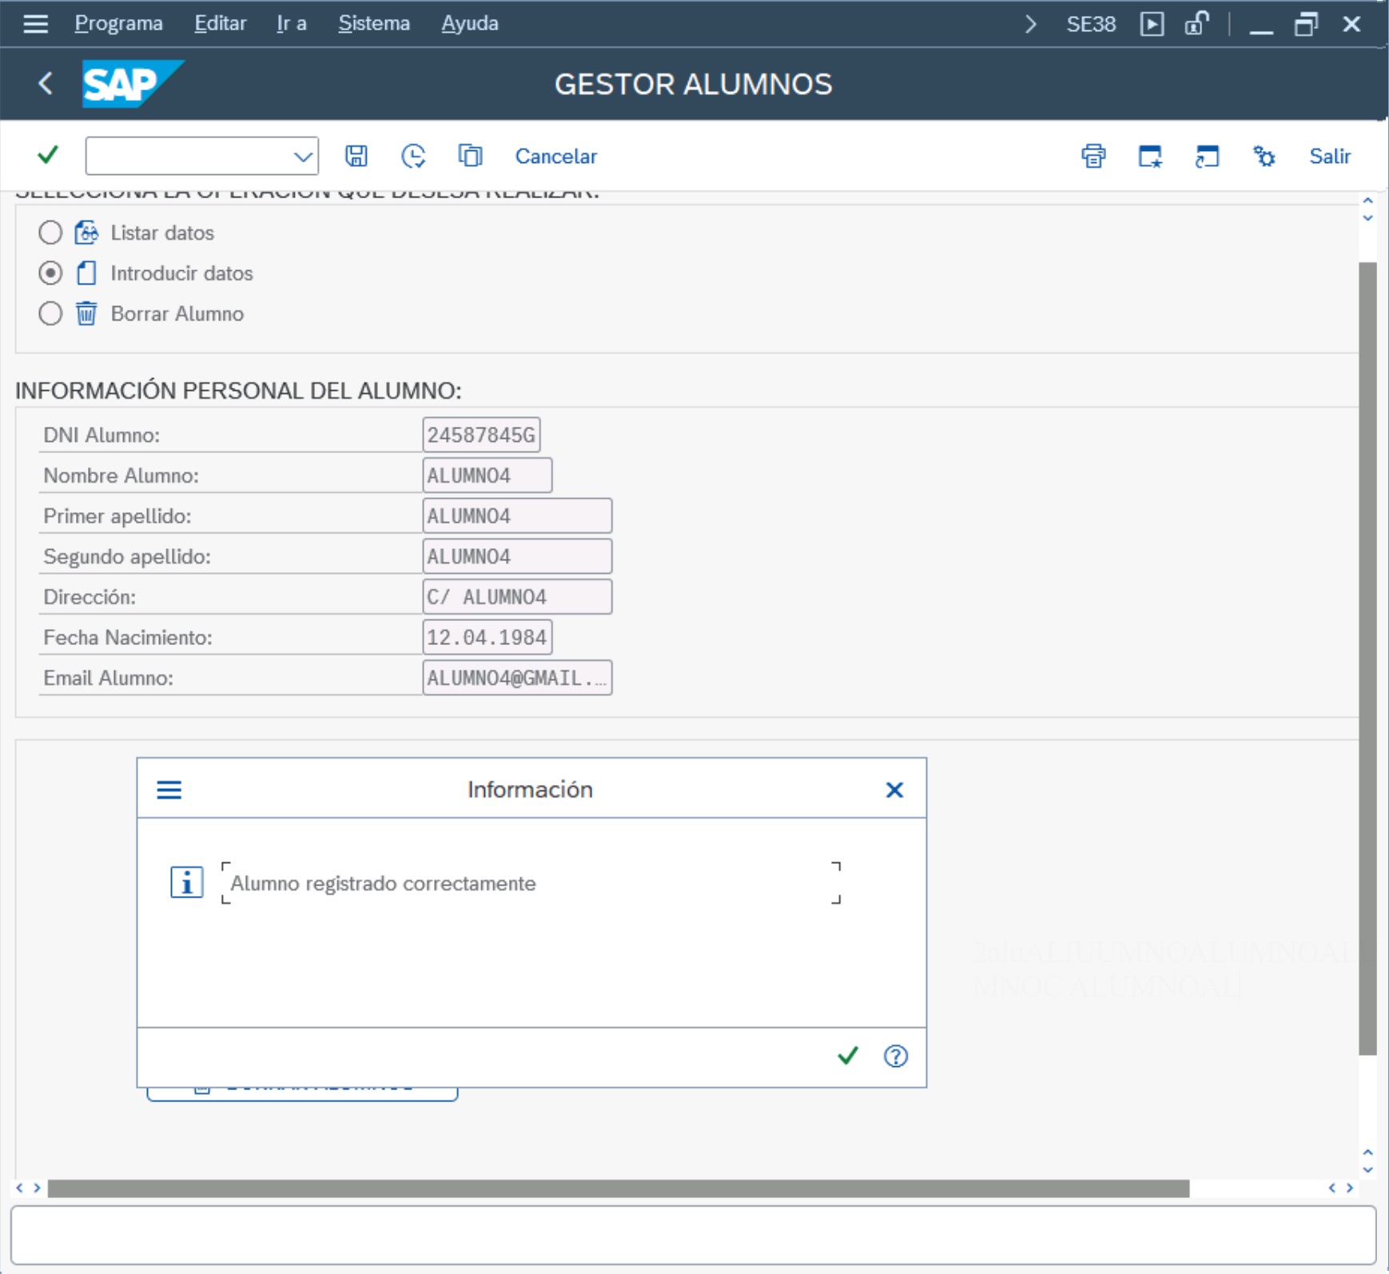
Task: Open the Sistema menu
Action: [374, 23]
